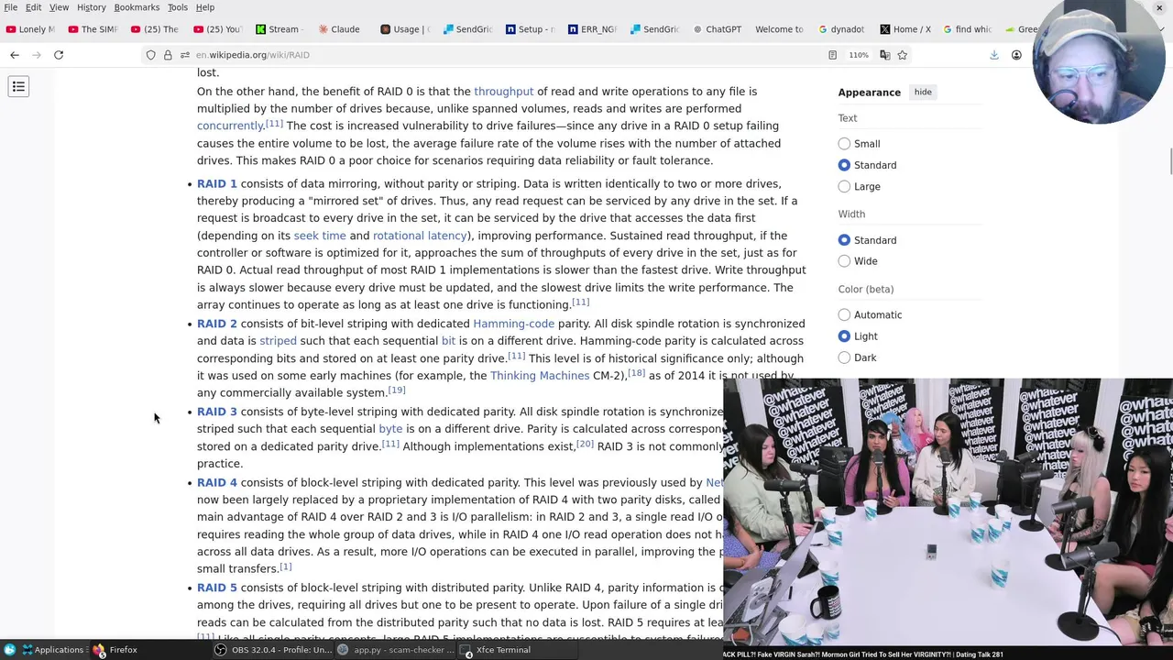This screenshot has height=660, width=1173.
Task: Follow the byte link
Action: (390, 429)
